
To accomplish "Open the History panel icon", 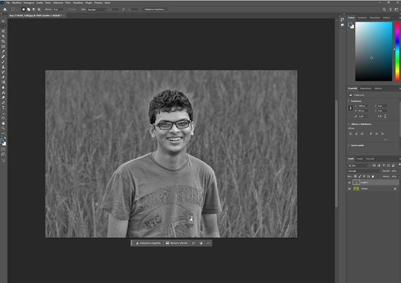I will (x=342, y=20).
